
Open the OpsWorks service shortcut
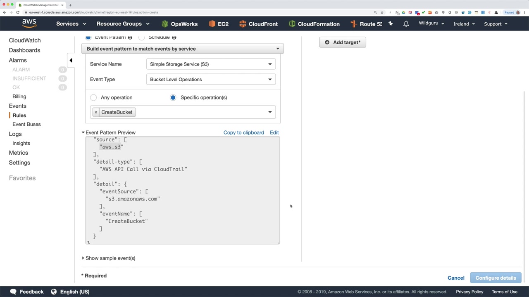coord(179,24)
